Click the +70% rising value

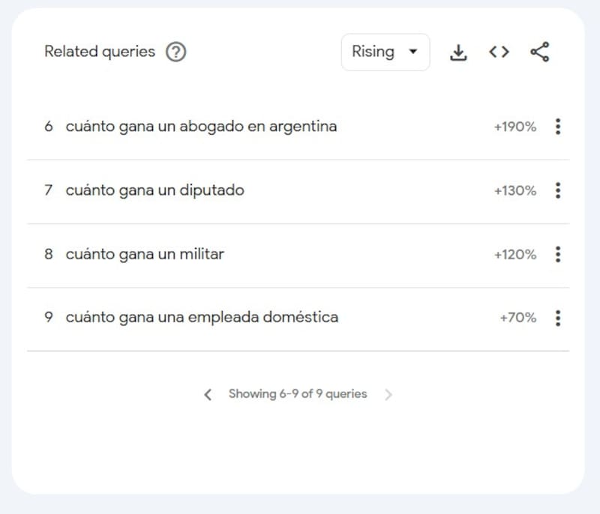(x=517, y=318)
